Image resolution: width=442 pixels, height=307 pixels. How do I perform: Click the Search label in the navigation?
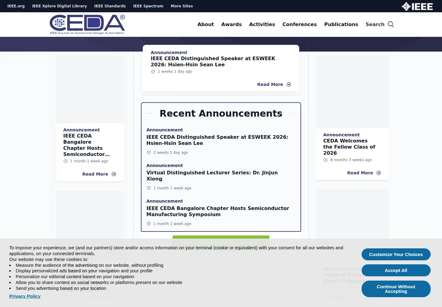point(375,24)
